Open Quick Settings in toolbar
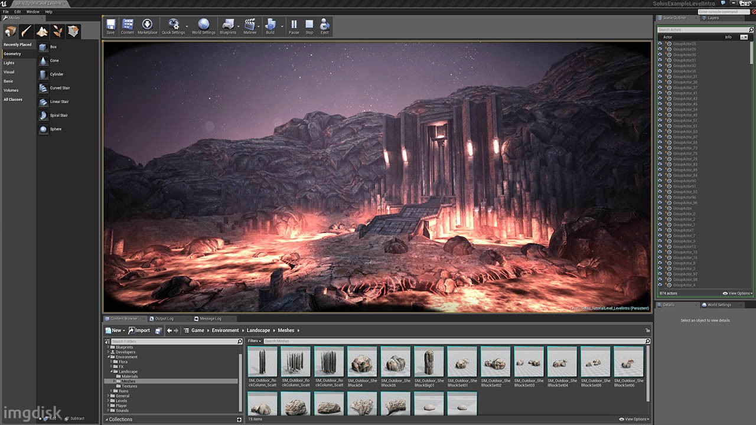756x425 pixels. point(173,27)
